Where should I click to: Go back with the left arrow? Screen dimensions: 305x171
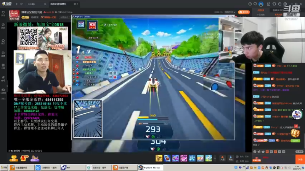[17, 4]
